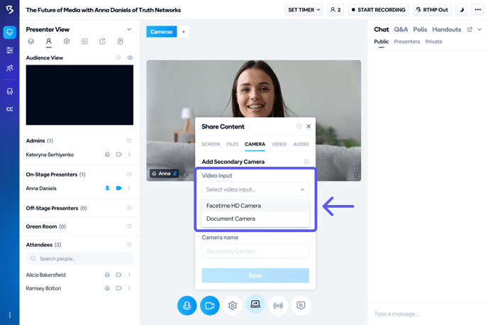Select the AUDIO share tab

301,144
